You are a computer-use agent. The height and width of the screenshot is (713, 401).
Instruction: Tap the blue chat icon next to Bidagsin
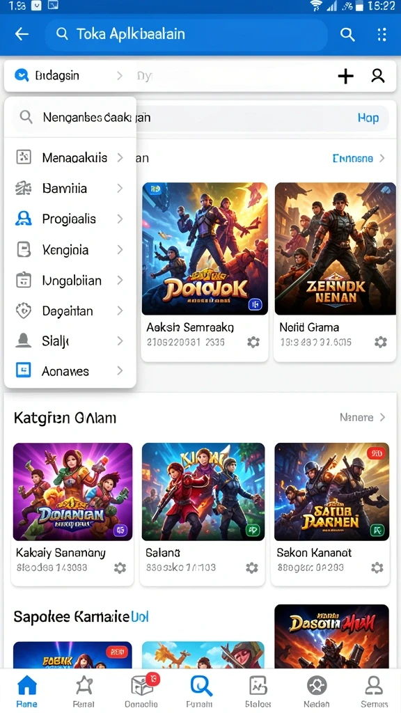(22, 75)
